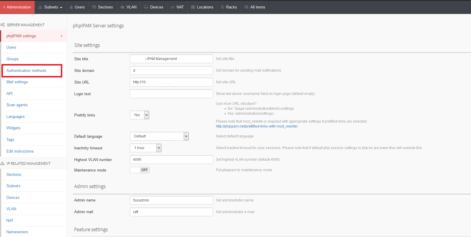The width and height of the screenshot is (471, 237).
Task: Open Nameservers in the sidebar
Action: point(34,232)
